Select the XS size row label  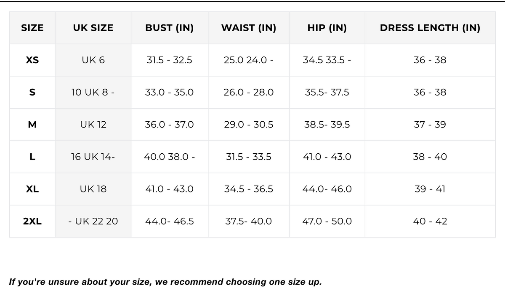tap(32, 60)
